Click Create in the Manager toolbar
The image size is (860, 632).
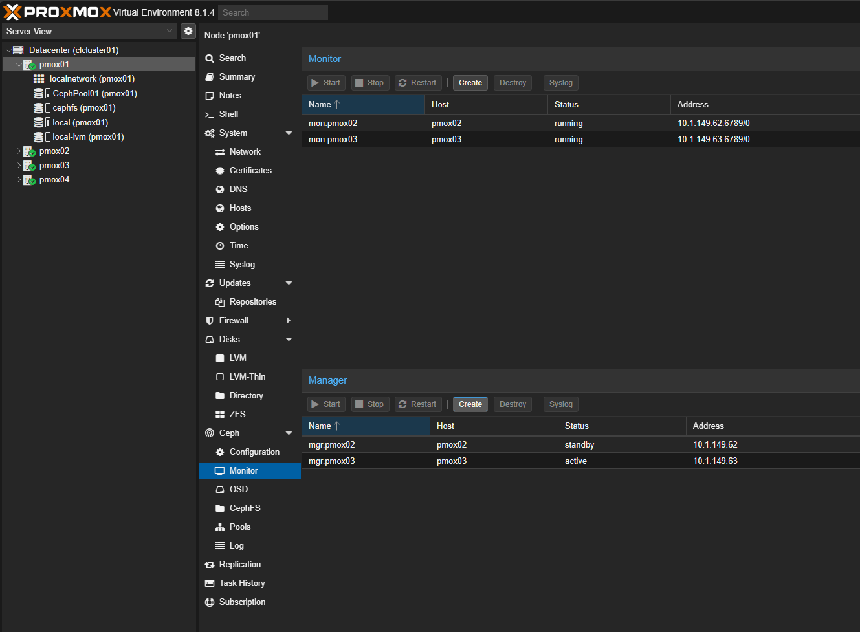click(x=470, y=404)
